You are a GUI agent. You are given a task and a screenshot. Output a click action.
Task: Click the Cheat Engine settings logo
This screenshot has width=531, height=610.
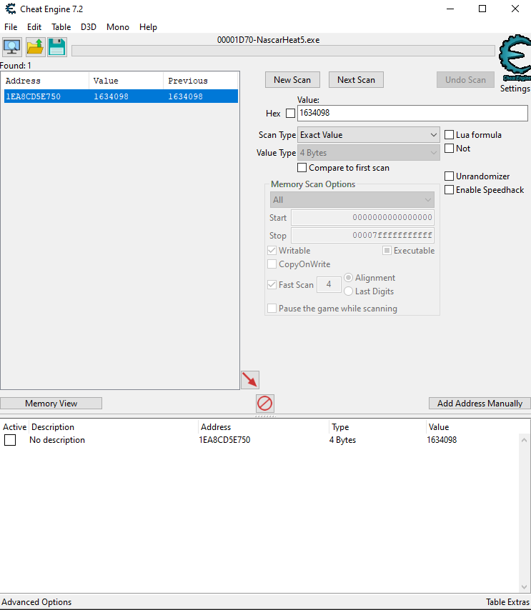coord(514,61)
